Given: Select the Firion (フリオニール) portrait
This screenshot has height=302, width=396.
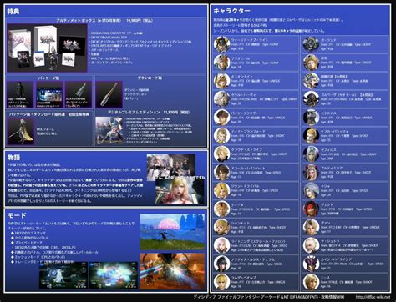Looking at the screenshot, I should pos(221,63).
